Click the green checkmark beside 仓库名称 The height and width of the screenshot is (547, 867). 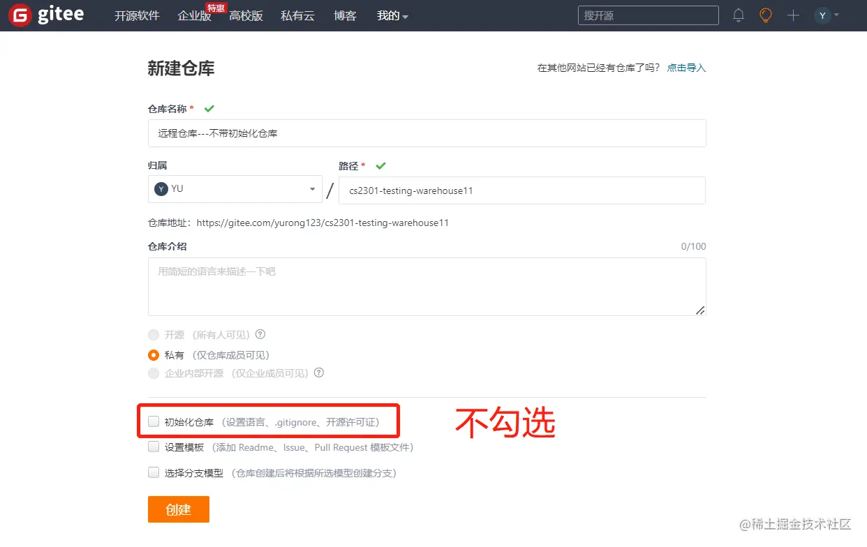point(209,108)
